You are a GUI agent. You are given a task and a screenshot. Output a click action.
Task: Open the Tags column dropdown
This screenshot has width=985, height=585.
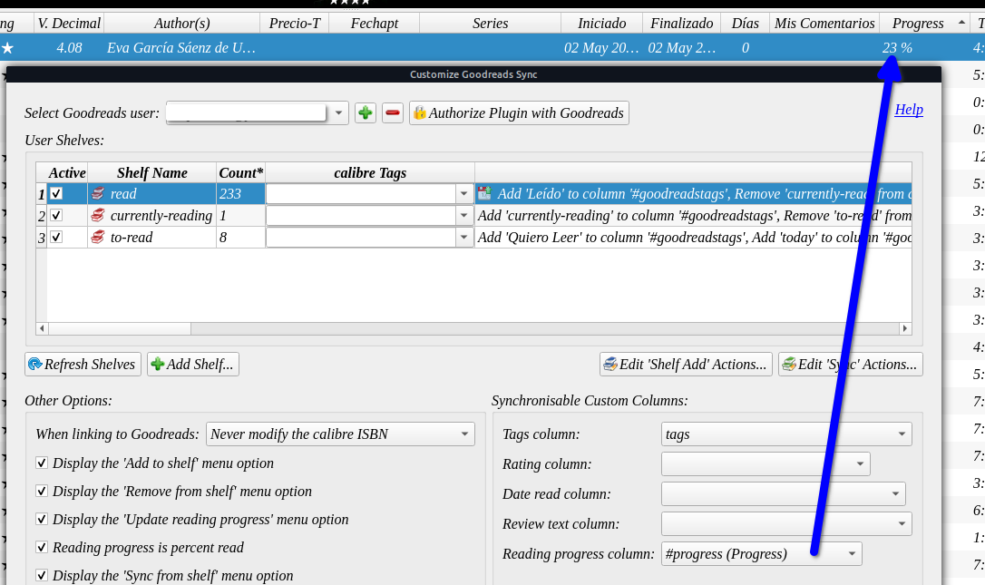click(x=786, y=434)
